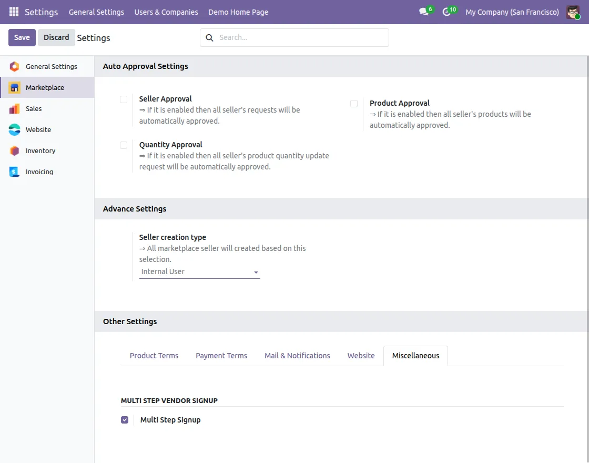The image size is (589, 463).
Task: Click the Invoicing dollar icon
Action: [x=14, y=172]
